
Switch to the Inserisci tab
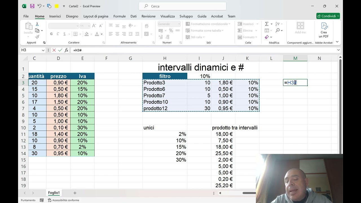click(x=55, y=16)
